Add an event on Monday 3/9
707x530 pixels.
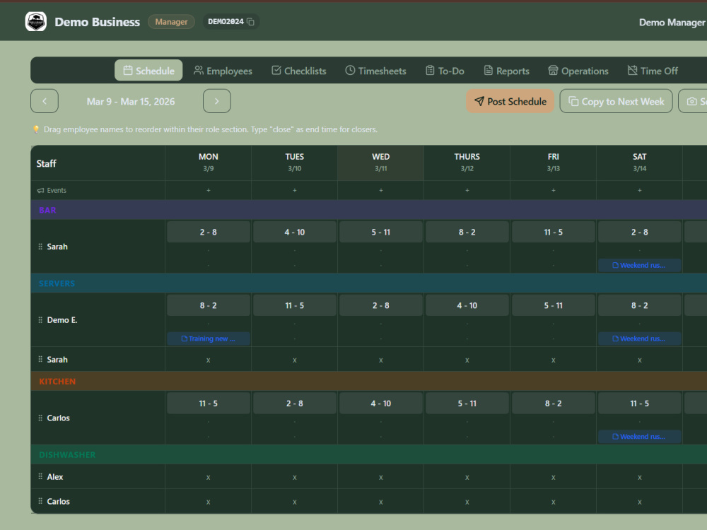[x=209, y=190]
